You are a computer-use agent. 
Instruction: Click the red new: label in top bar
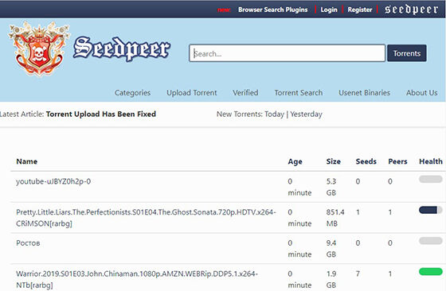(224, 10)
